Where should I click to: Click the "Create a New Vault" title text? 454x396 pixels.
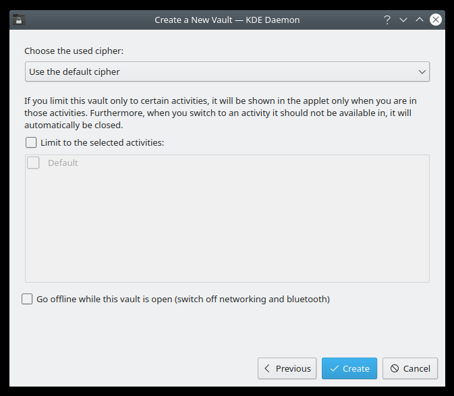227,20
